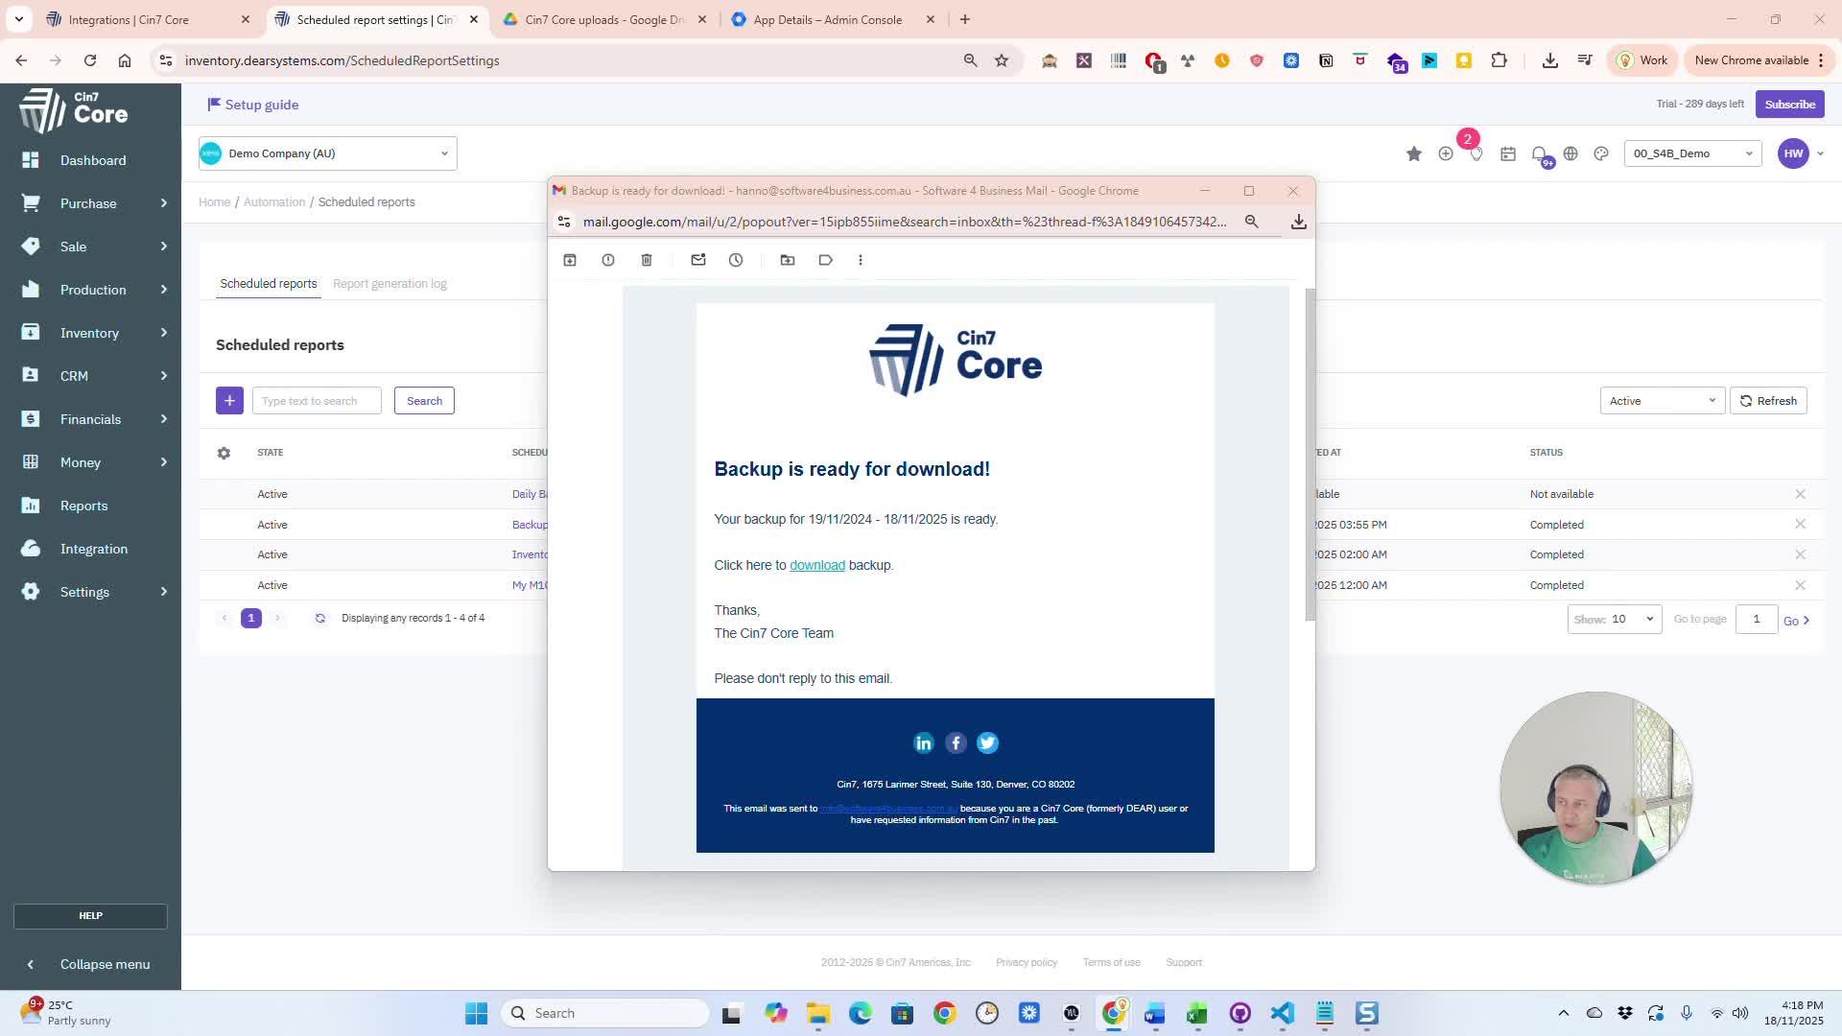Open Demo Company (AU) dropdown
This screenshot has width=1842, height=1036.
coord(327,153)
